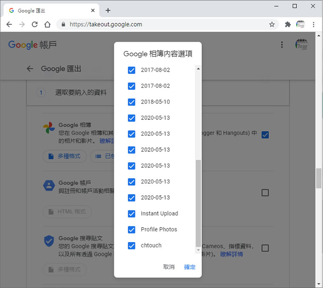Uncheck the last 2020-05-13 album
323x288 pixels.
coord(132,198)
